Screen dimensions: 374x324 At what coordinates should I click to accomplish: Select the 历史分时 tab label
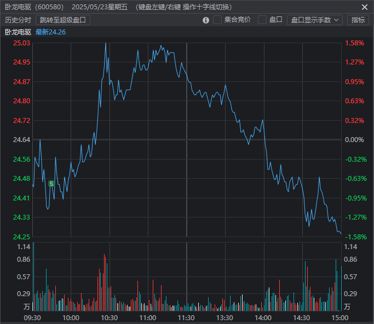coord(18,20)
